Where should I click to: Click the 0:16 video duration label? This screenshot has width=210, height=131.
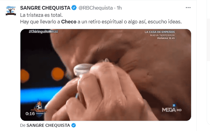pos(30,114)
